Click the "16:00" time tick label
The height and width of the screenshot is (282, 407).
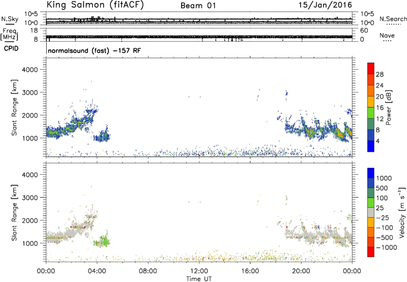click(x=250, y=271)
